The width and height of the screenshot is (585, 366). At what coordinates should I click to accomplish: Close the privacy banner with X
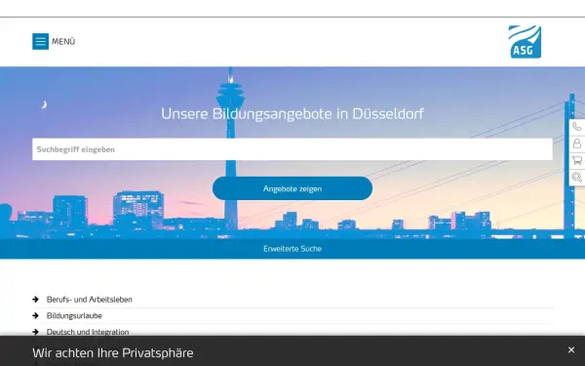click(x=570, y=350)
